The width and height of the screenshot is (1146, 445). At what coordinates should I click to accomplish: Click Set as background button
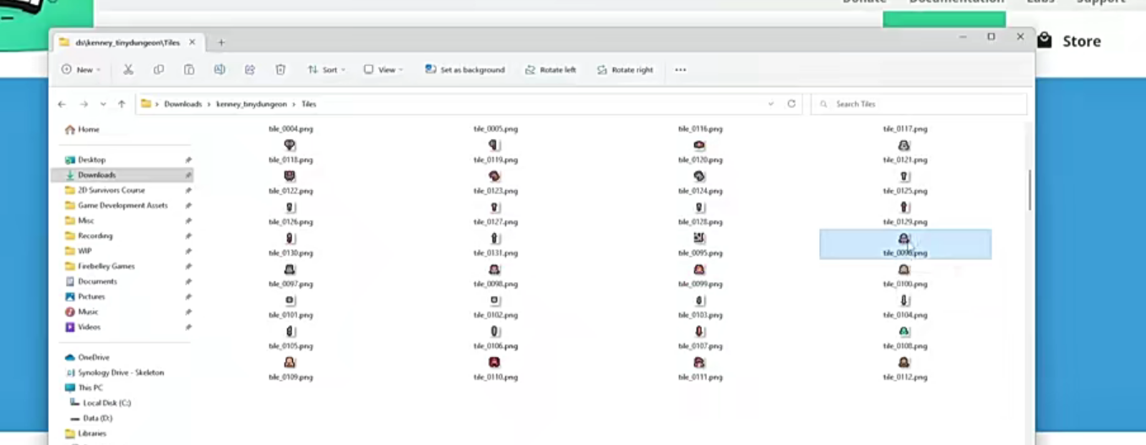[x=464, y=70]
